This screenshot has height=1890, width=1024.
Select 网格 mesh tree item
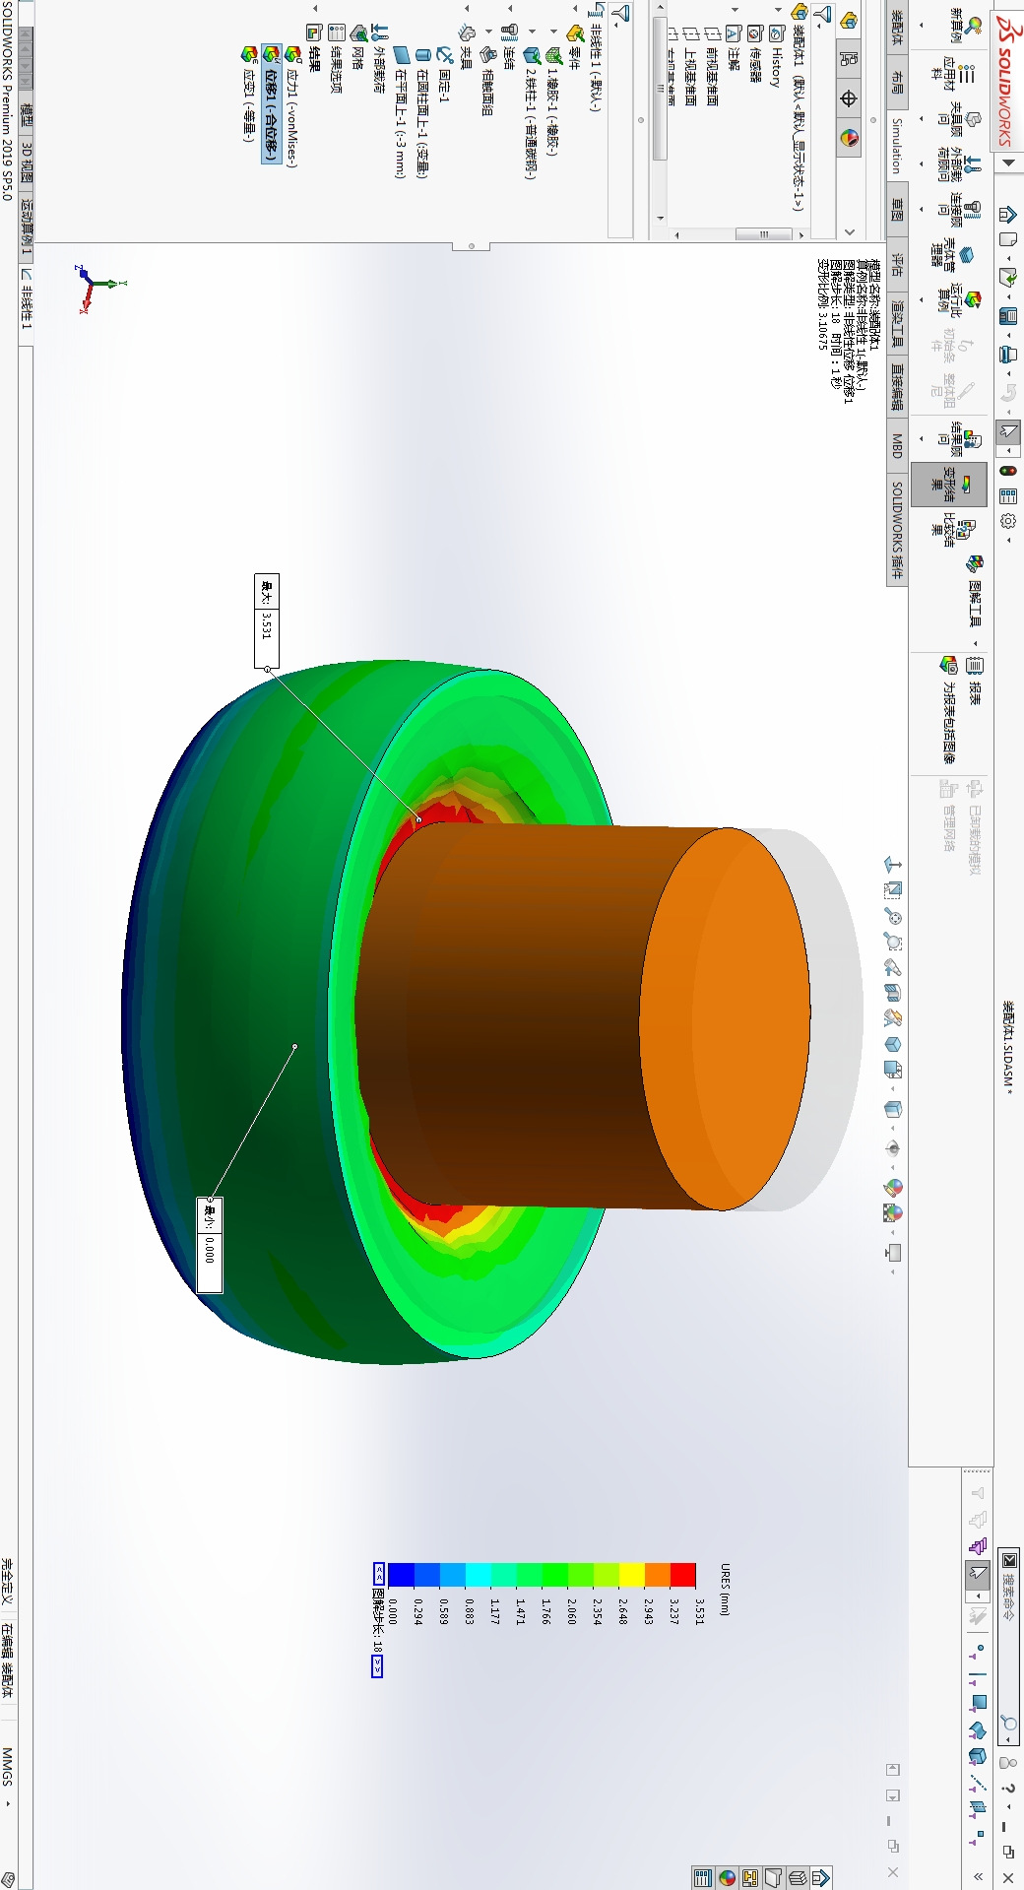pyautogui.click(x=358, y=47)
